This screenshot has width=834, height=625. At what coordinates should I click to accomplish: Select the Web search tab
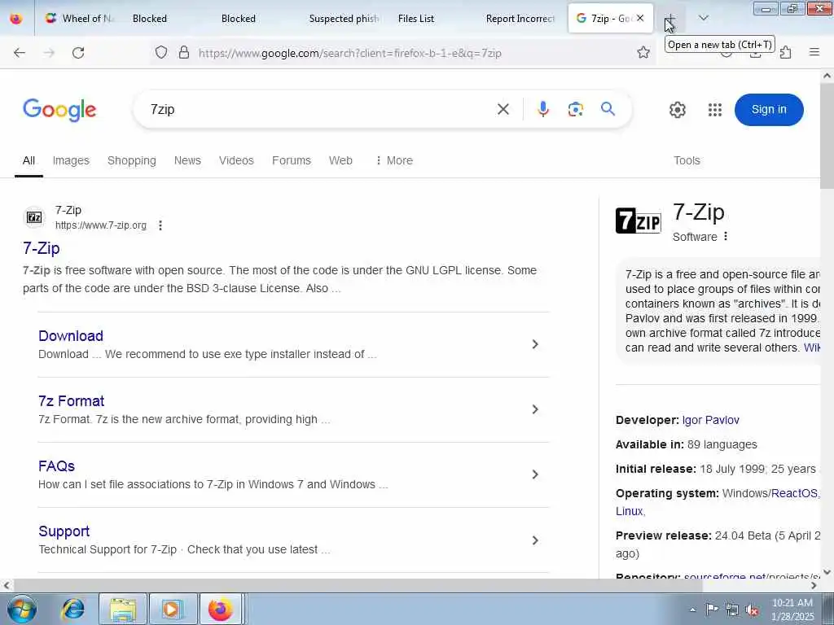point(340,160)
